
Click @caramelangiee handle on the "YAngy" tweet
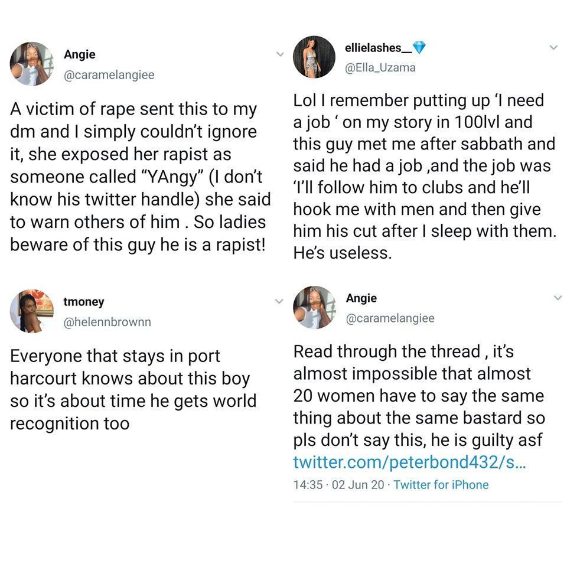click(x=109, y=75)
